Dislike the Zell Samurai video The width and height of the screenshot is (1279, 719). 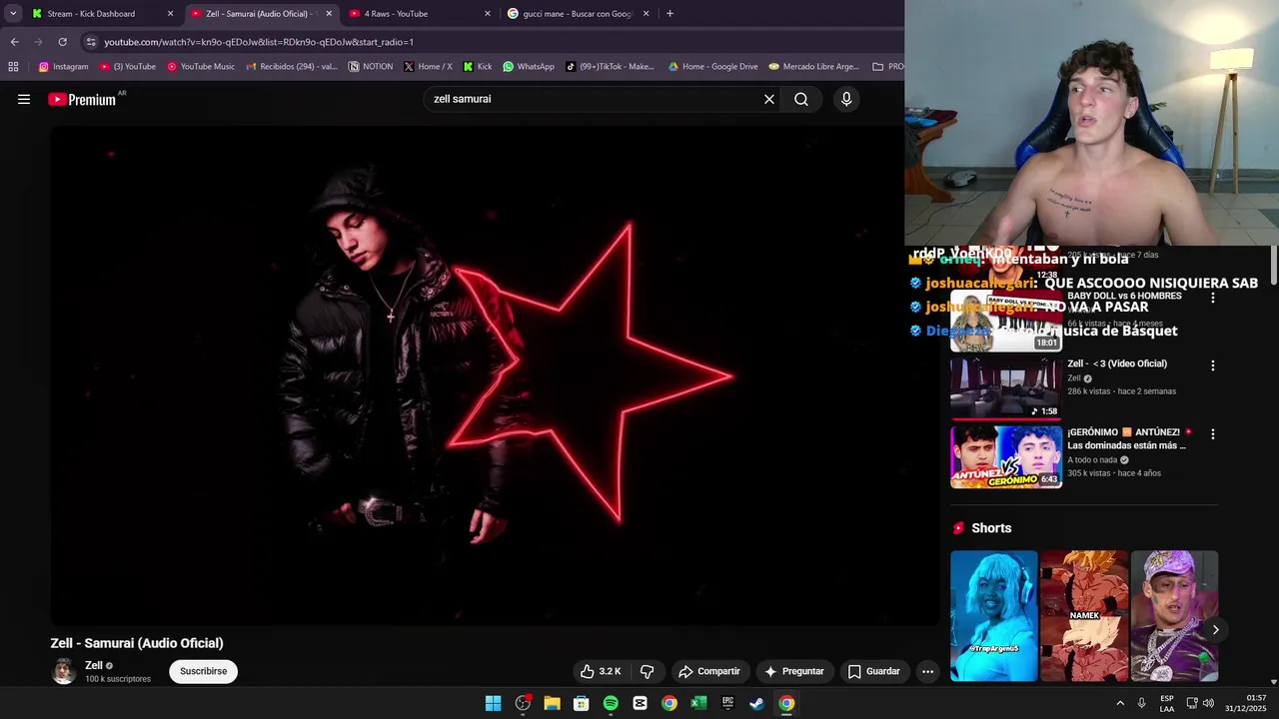(646, 671)
